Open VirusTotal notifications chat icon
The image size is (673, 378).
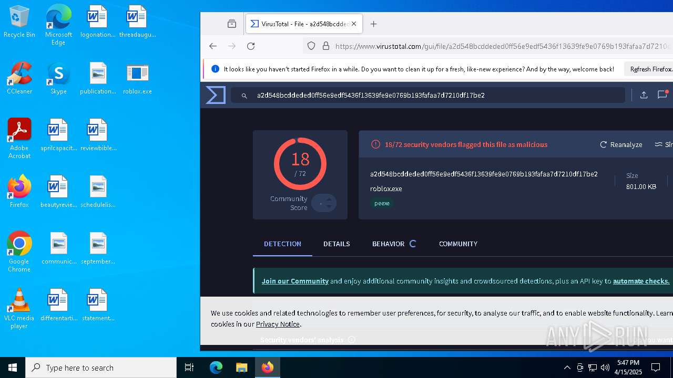click(662, 94)
